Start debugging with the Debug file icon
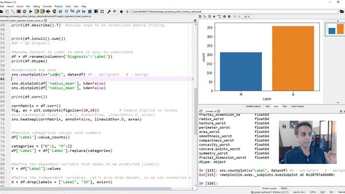 coord(60,11)
